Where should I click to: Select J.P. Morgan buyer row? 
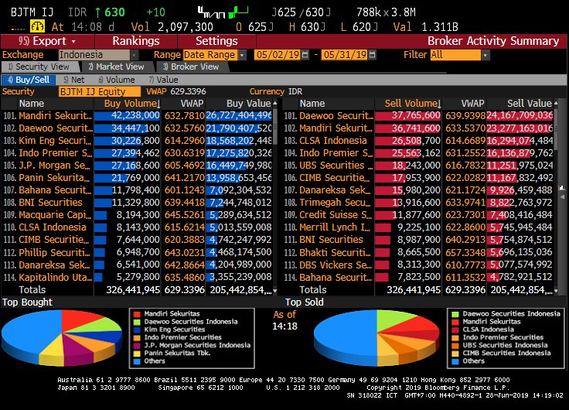[x=137, y=166]
